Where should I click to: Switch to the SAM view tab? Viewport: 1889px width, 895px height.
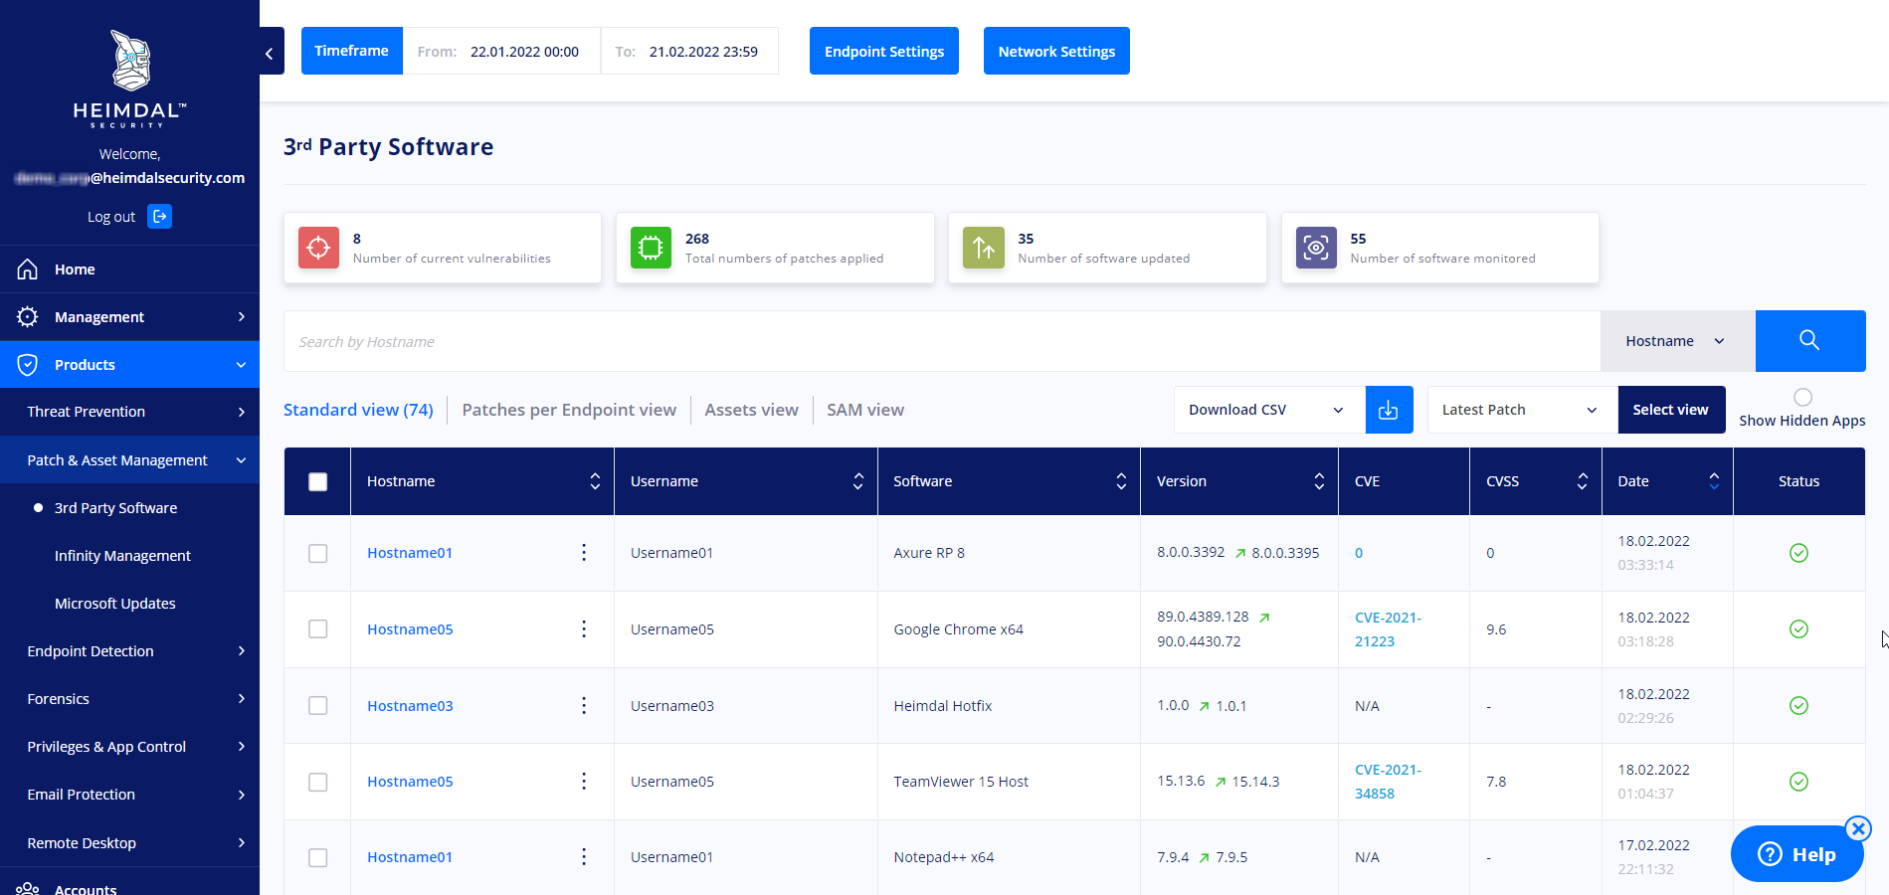click(x=864, y=410)
